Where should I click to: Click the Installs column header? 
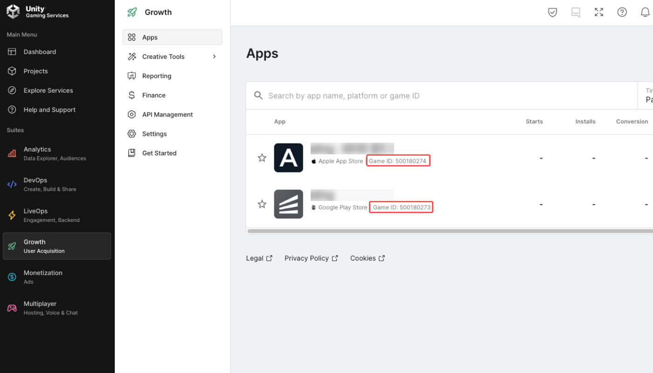click(585, 122)
